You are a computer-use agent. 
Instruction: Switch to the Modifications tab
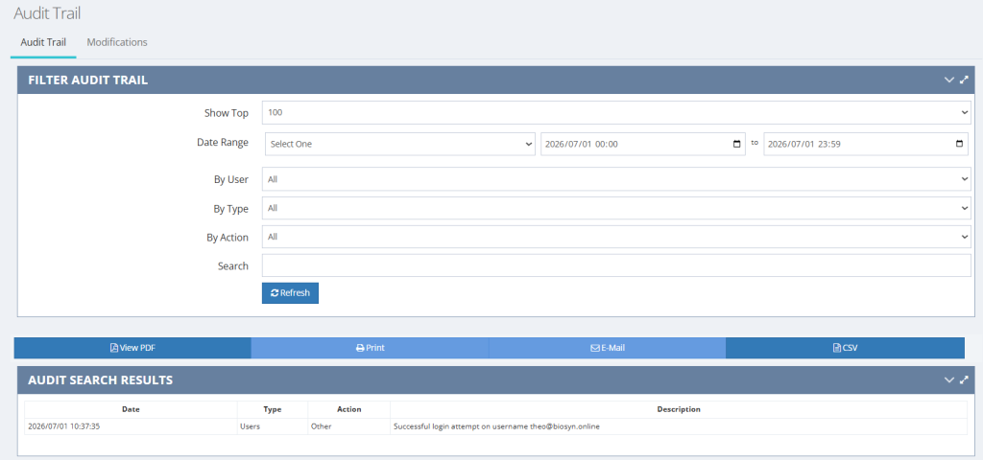pos(117,42)
